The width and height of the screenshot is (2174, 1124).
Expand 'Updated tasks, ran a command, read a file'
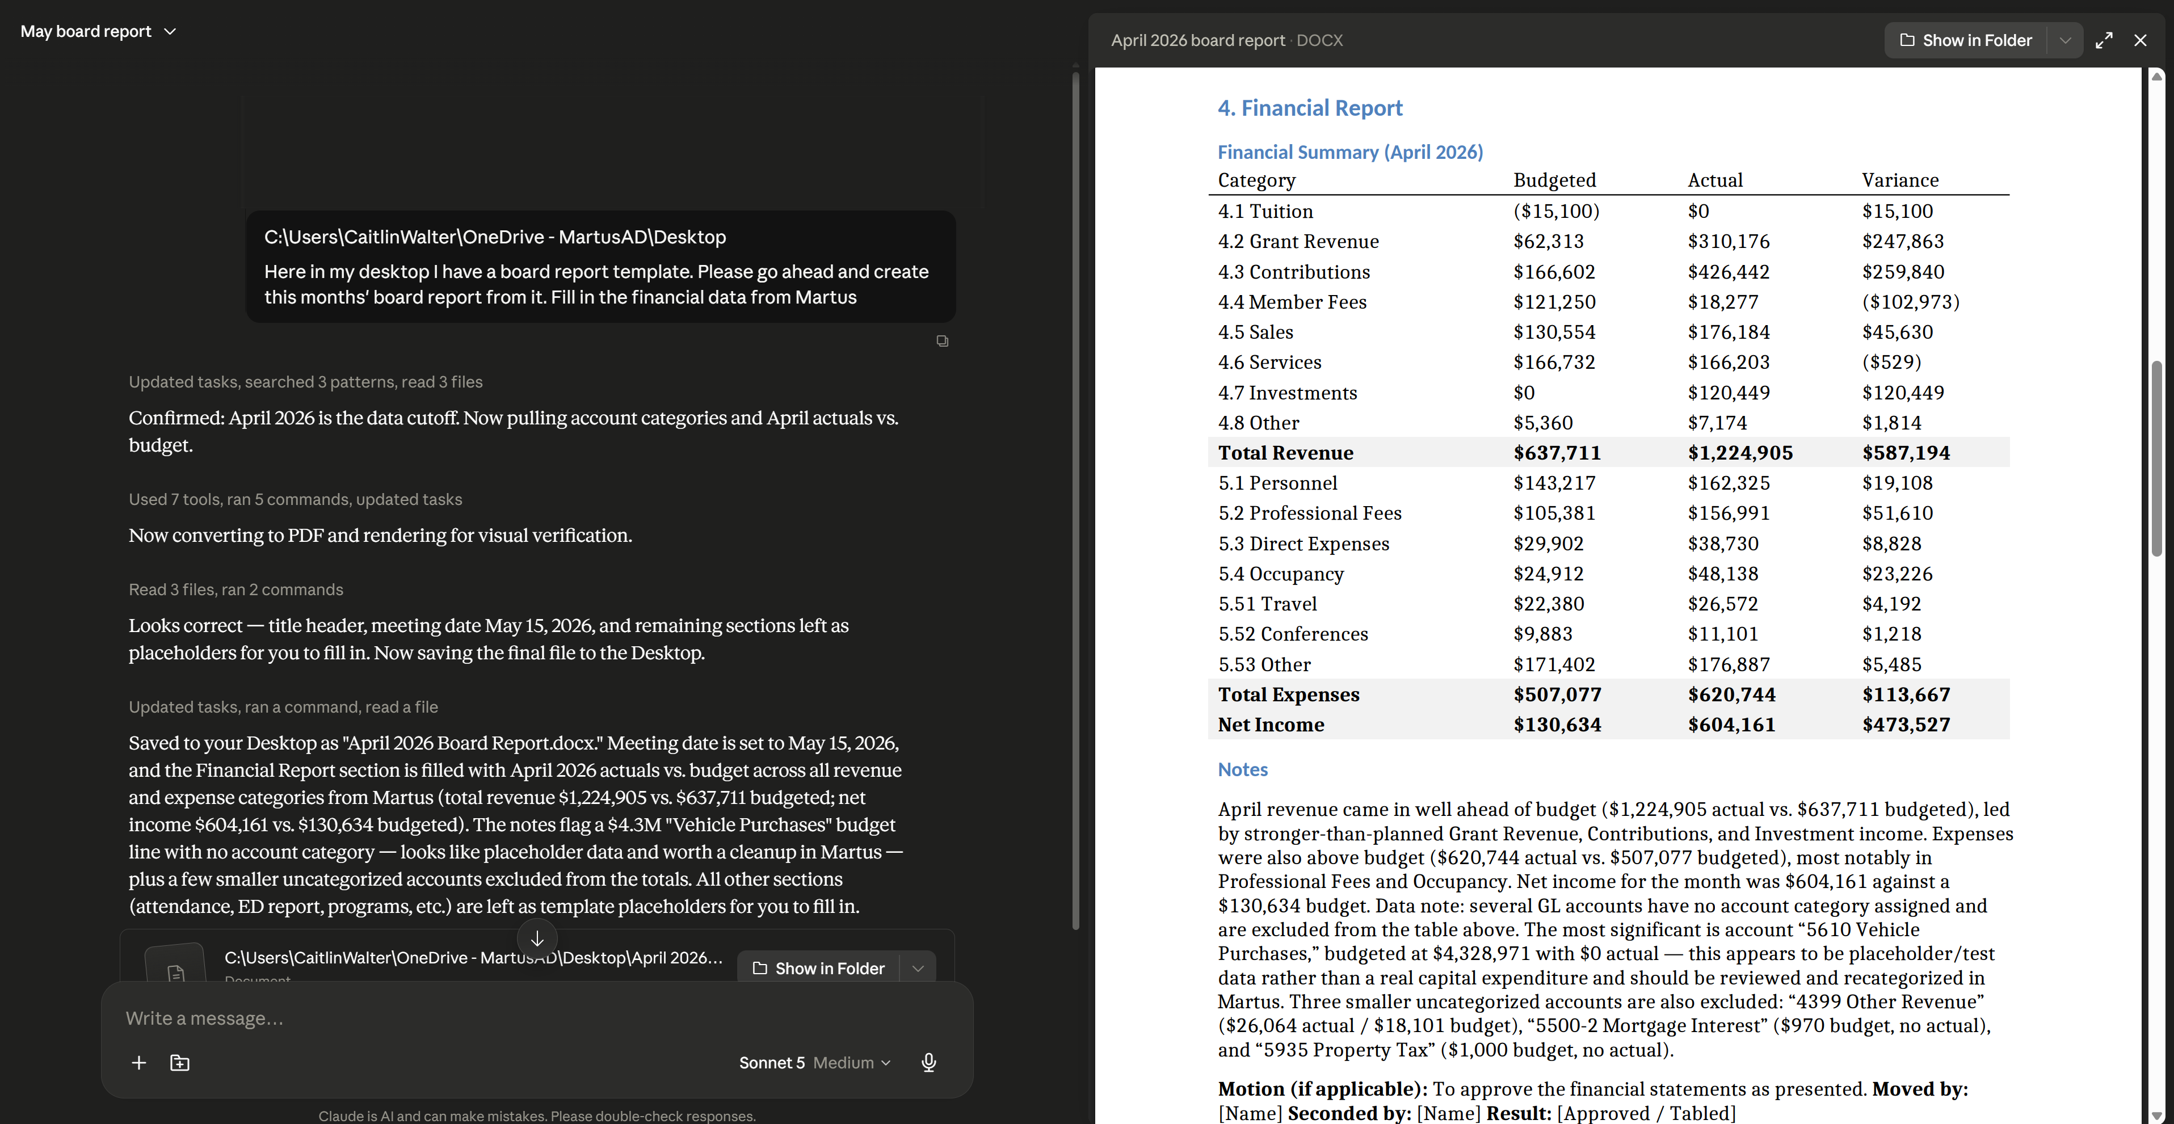tap(283, 707)
